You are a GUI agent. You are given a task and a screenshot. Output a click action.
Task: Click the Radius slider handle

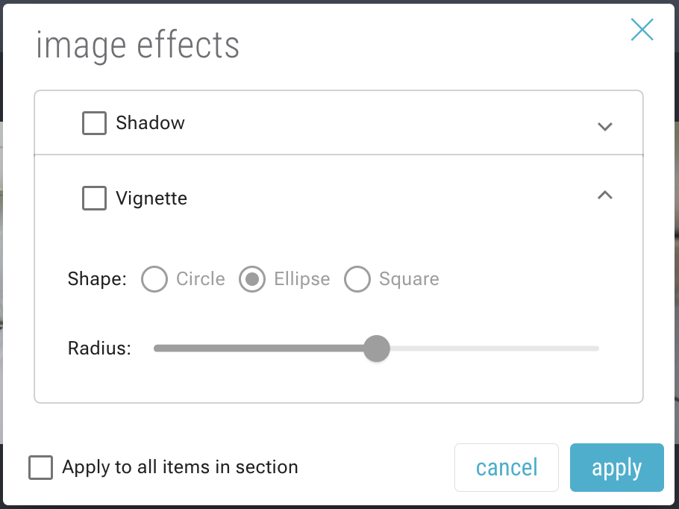tap(377, 349)
